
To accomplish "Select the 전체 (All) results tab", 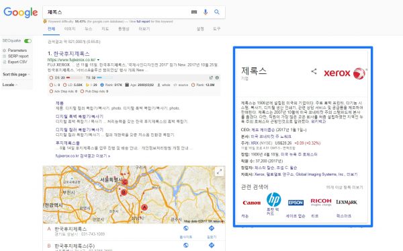I will pos(52,29).
